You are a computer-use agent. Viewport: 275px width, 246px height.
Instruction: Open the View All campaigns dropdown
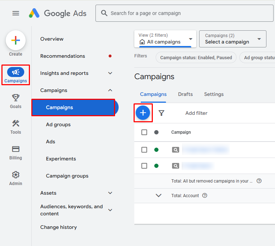[165, 39]
